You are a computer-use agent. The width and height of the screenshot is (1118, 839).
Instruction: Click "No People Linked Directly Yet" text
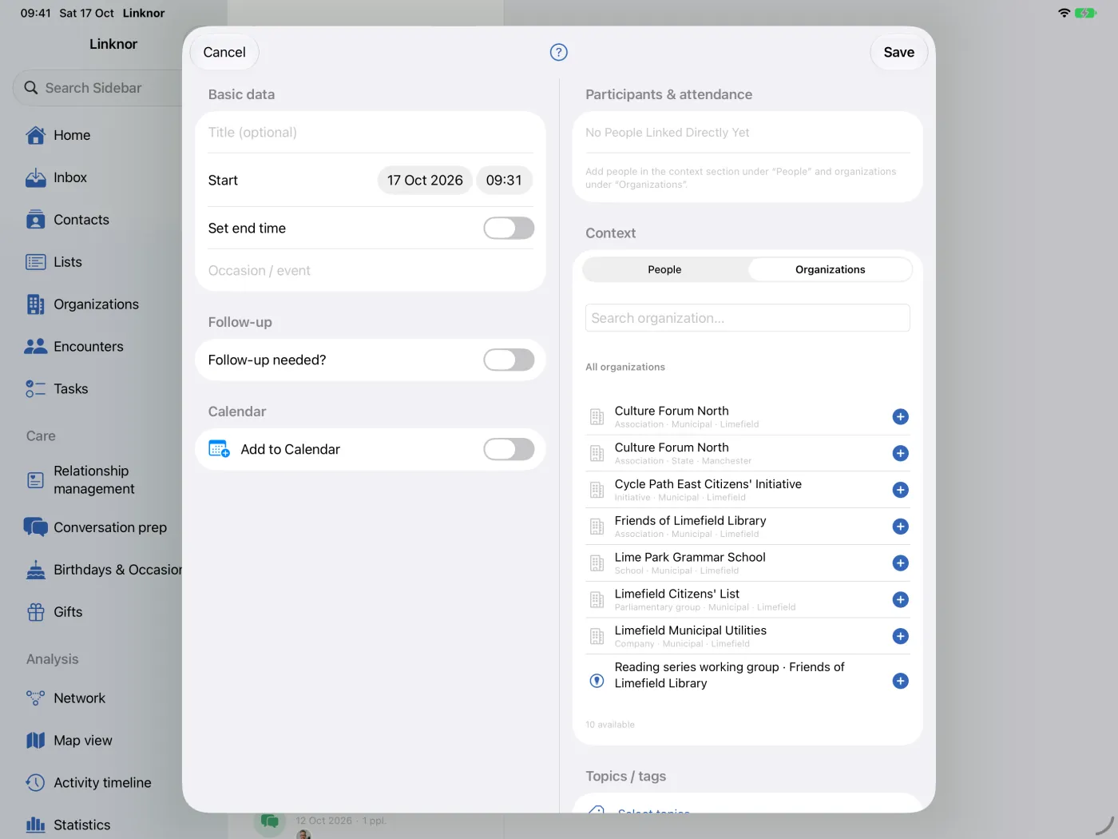click(668, 133)
